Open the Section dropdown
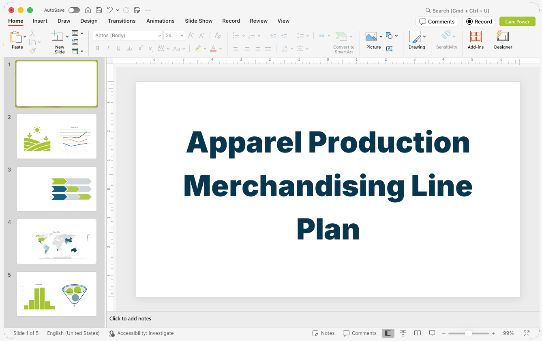The image size is (542, 341). tap(77, 51)
